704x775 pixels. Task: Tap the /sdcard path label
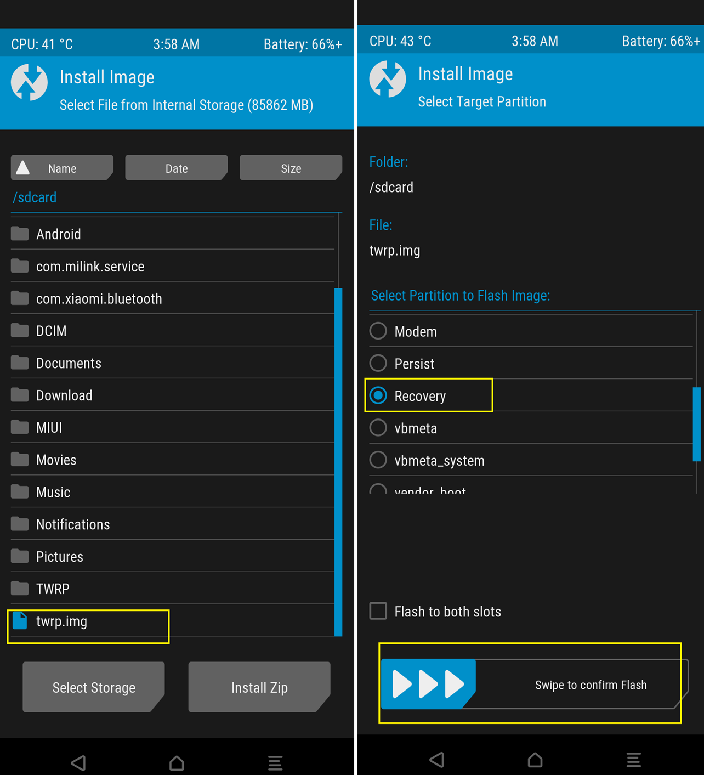point(35,197)
